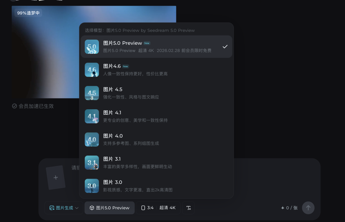This screenshot has width=345, height=222.
Task: Click the circular up-arrow submit button
Action: click(x=308, y=208)
